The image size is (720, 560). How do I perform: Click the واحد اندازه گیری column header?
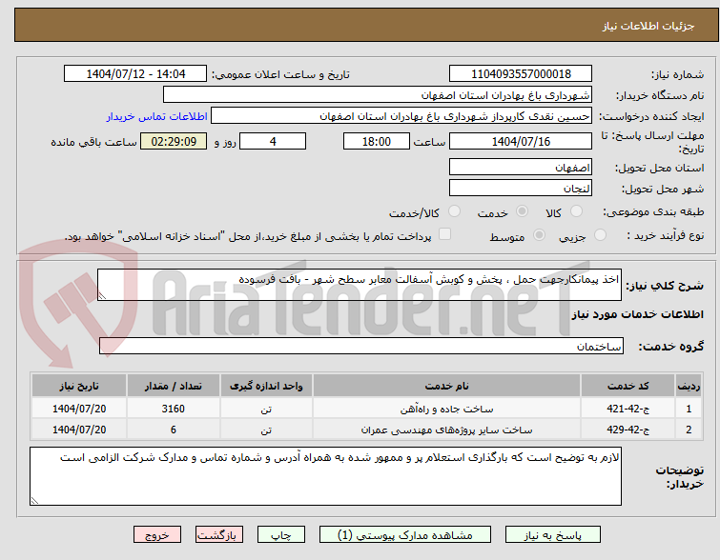pyautogui.click(x=266, y=386)
